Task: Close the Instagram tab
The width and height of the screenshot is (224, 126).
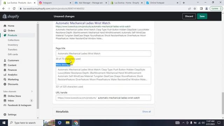Action: (70, 3)
